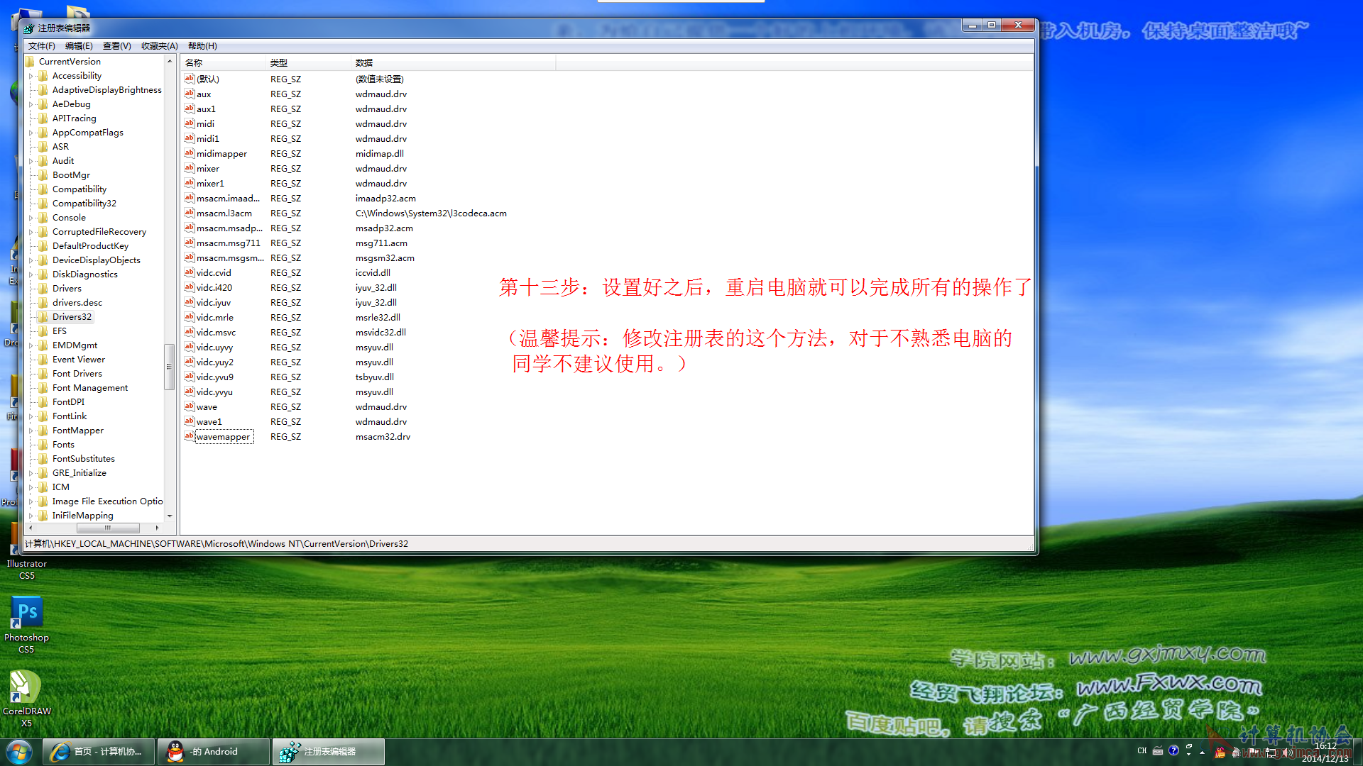Select the msacm.msg711 value name
The height and width of the screenshot is (766, 1363).
pos(229,243)
